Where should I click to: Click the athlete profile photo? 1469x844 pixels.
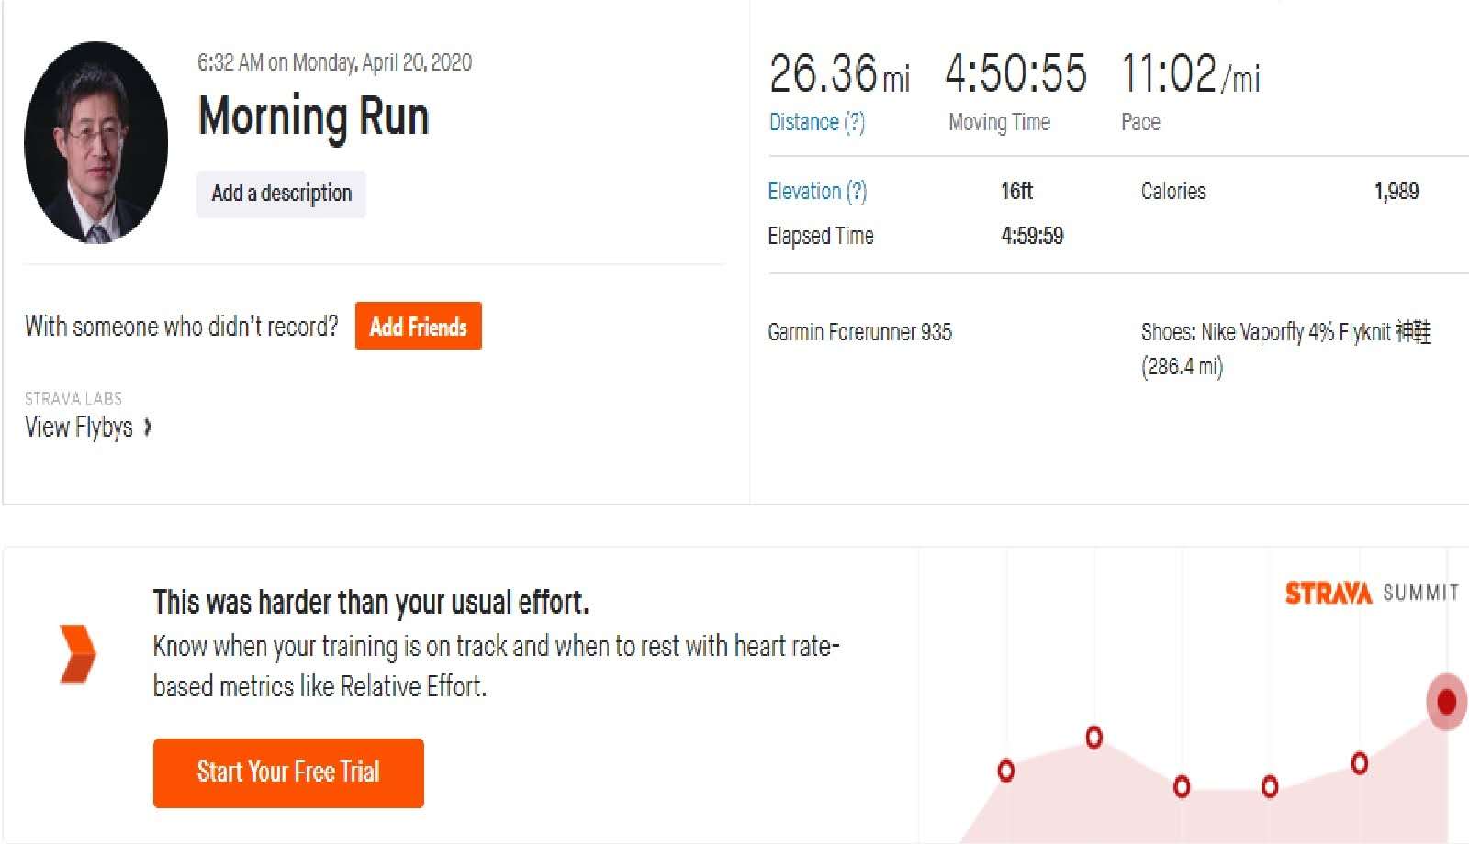pyautogui.click(x=96, y=142)
